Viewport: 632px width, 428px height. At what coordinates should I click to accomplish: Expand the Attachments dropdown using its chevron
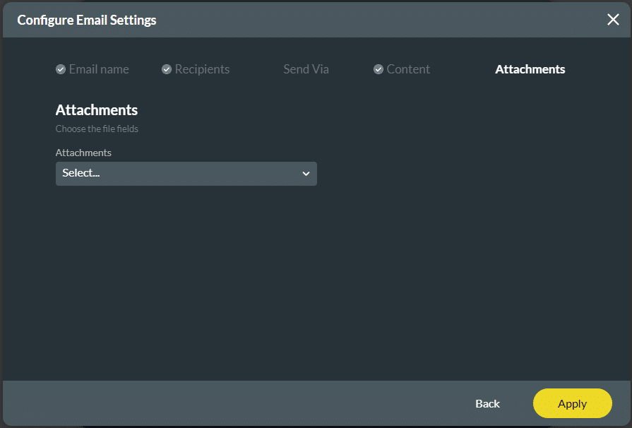point(306,174)
